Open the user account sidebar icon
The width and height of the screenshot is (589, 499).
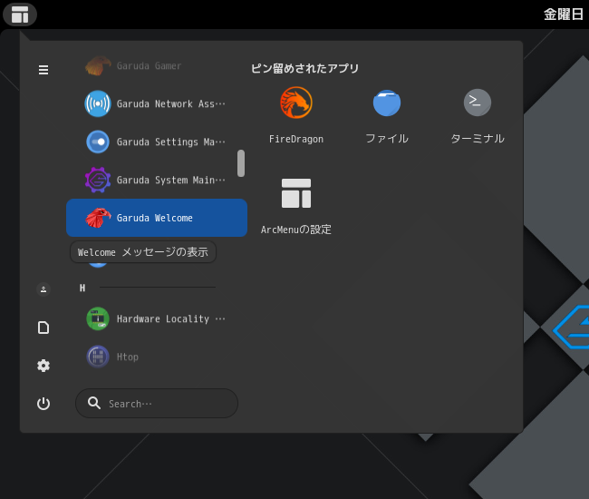pos(43,289)
